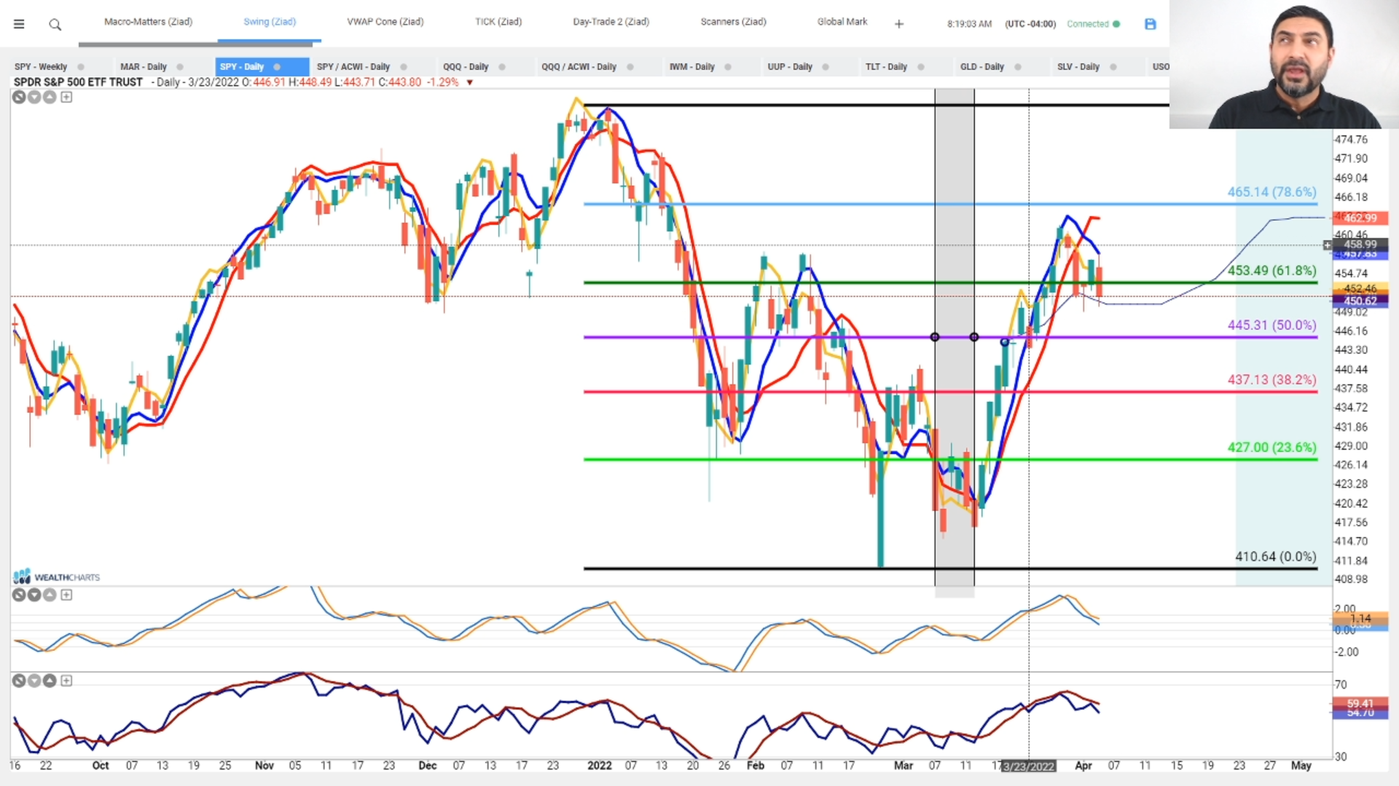Select the Swing (Ziad) workspace tab
Viewport: 1399px width, 786px height.
(270, 22)
